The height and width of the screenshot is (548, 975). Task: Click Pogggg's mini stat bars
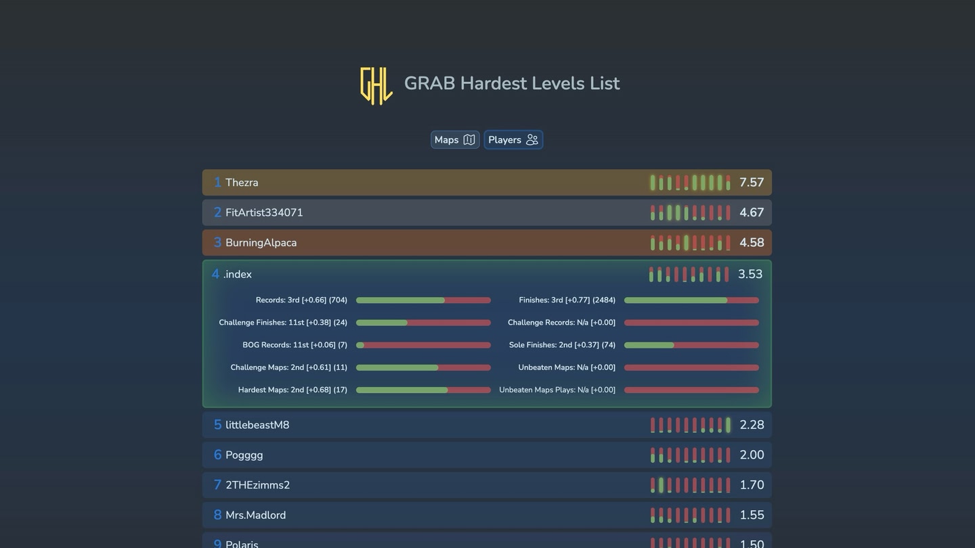690,455
